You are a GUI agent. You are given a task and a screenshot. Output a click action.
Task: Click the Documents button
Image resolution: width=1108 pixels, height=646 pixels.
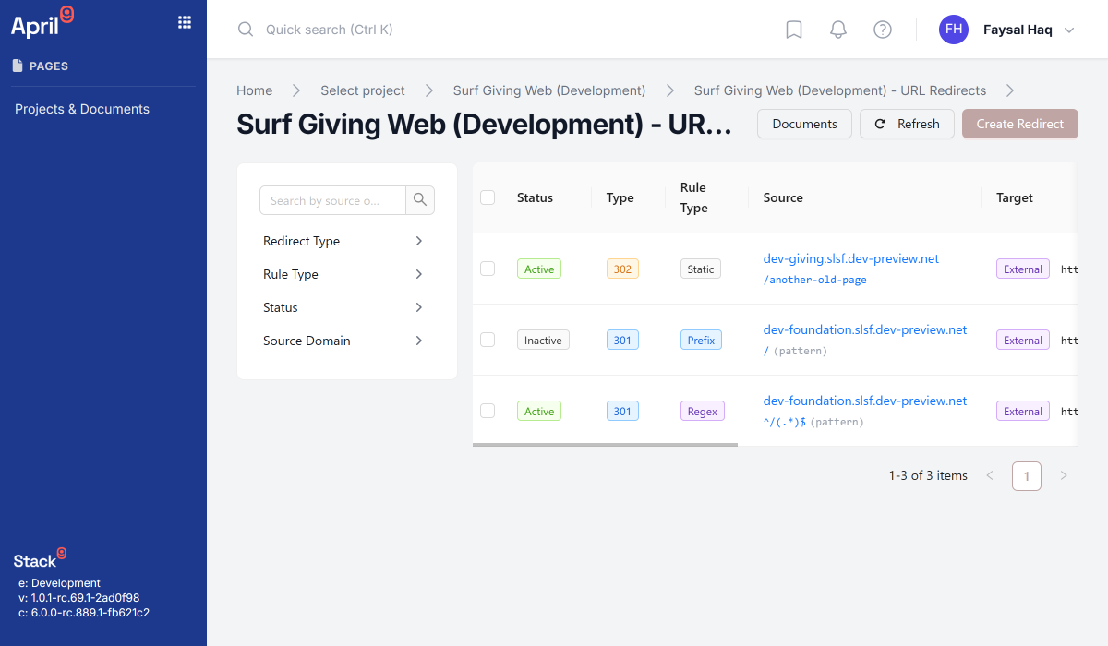click(x=804, y=124)
